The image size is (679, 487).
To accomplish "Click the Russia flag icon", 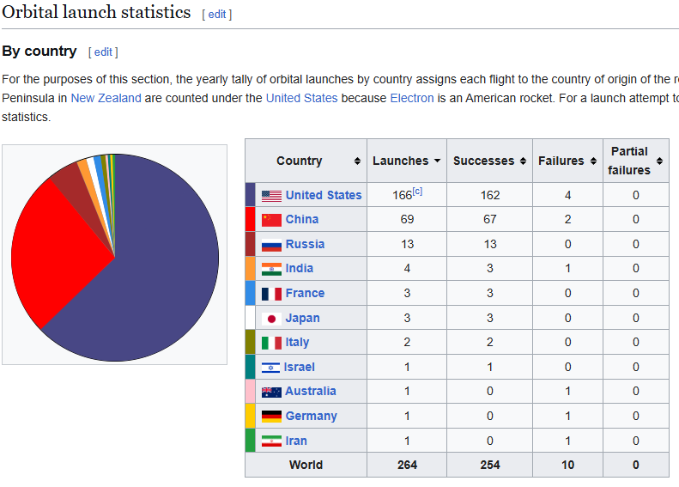I will (271, 245).
